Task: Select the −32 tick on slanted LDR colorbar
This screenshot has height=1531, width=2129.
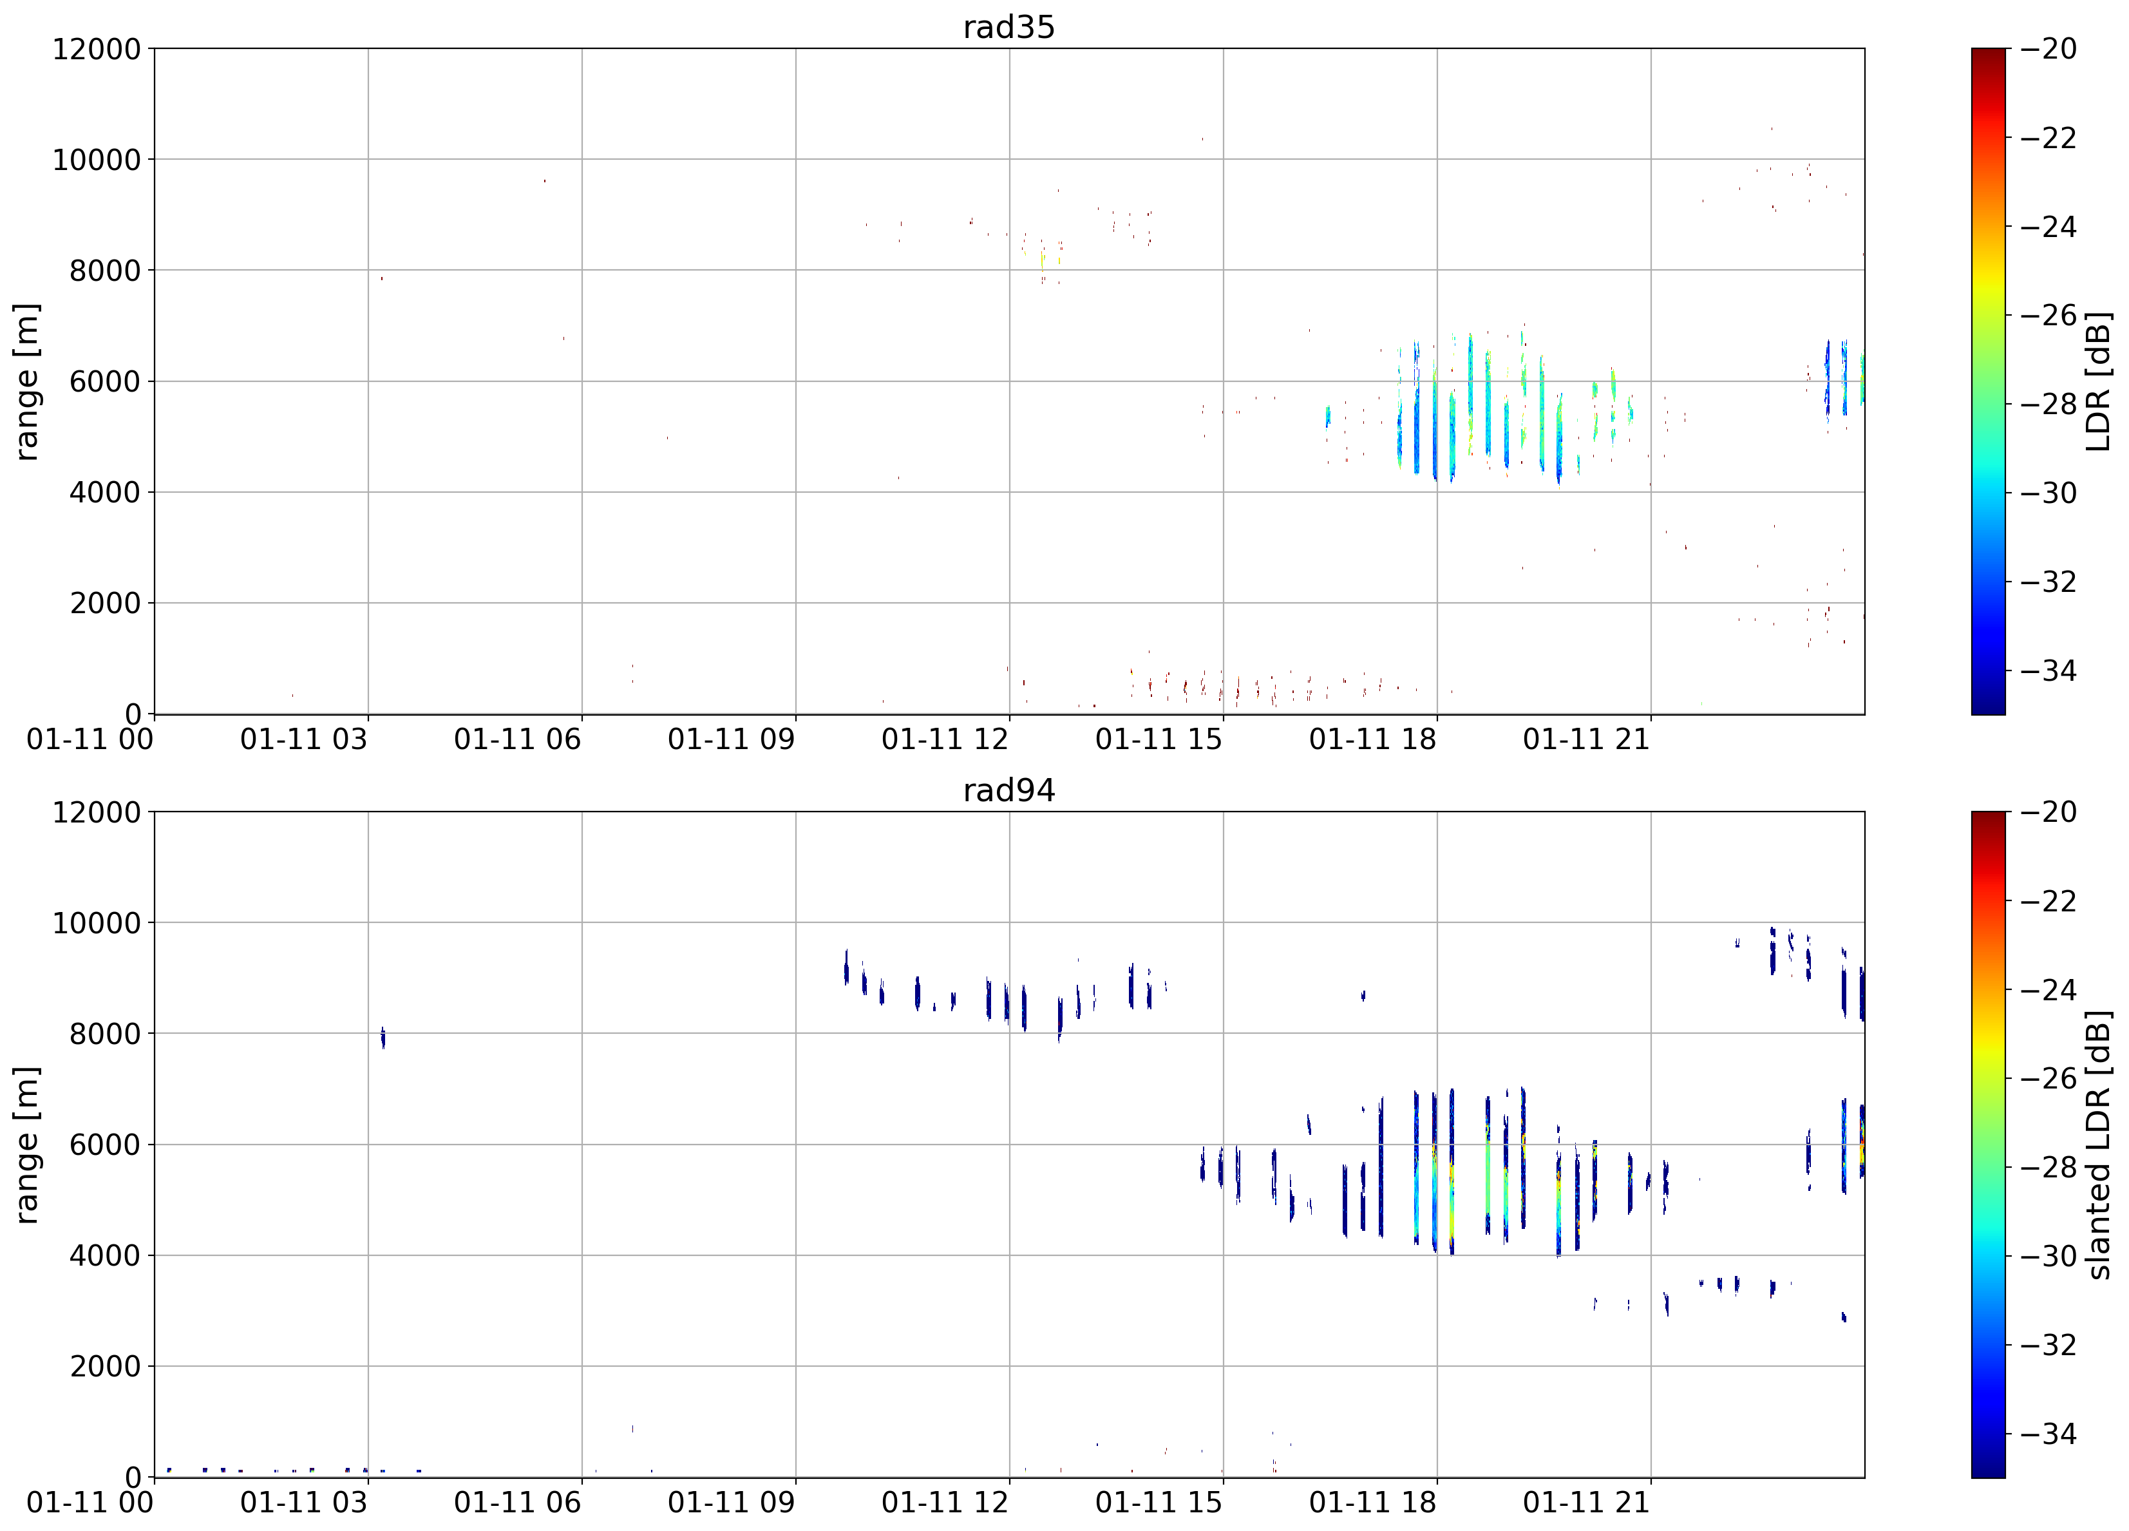Action: tap(2049, 1344)
